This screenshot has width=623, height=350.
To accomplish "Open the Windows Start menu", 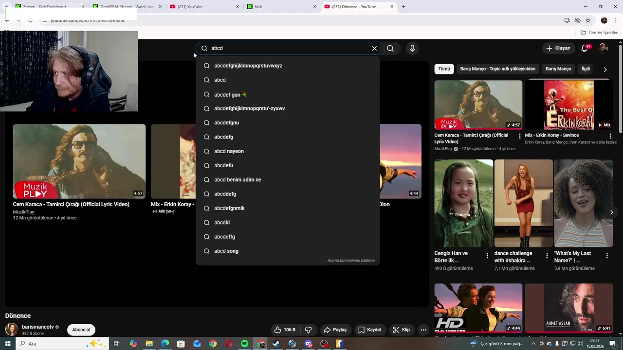I will 7,344.
